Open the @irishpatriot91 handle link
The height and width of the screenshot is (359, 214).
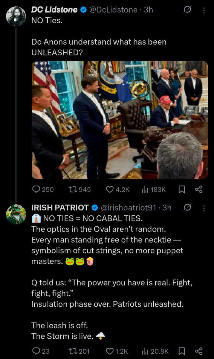[129, 208]
